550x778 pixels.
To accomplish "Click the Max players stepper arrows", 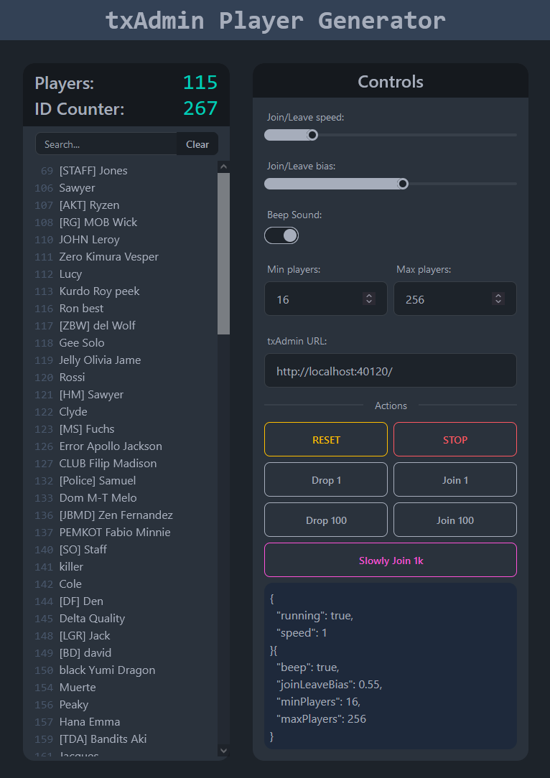I will [498, 298].
